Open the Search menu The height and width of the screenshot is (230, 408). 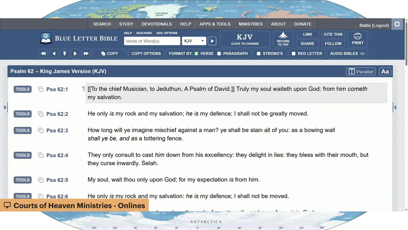tap(102, 24)
